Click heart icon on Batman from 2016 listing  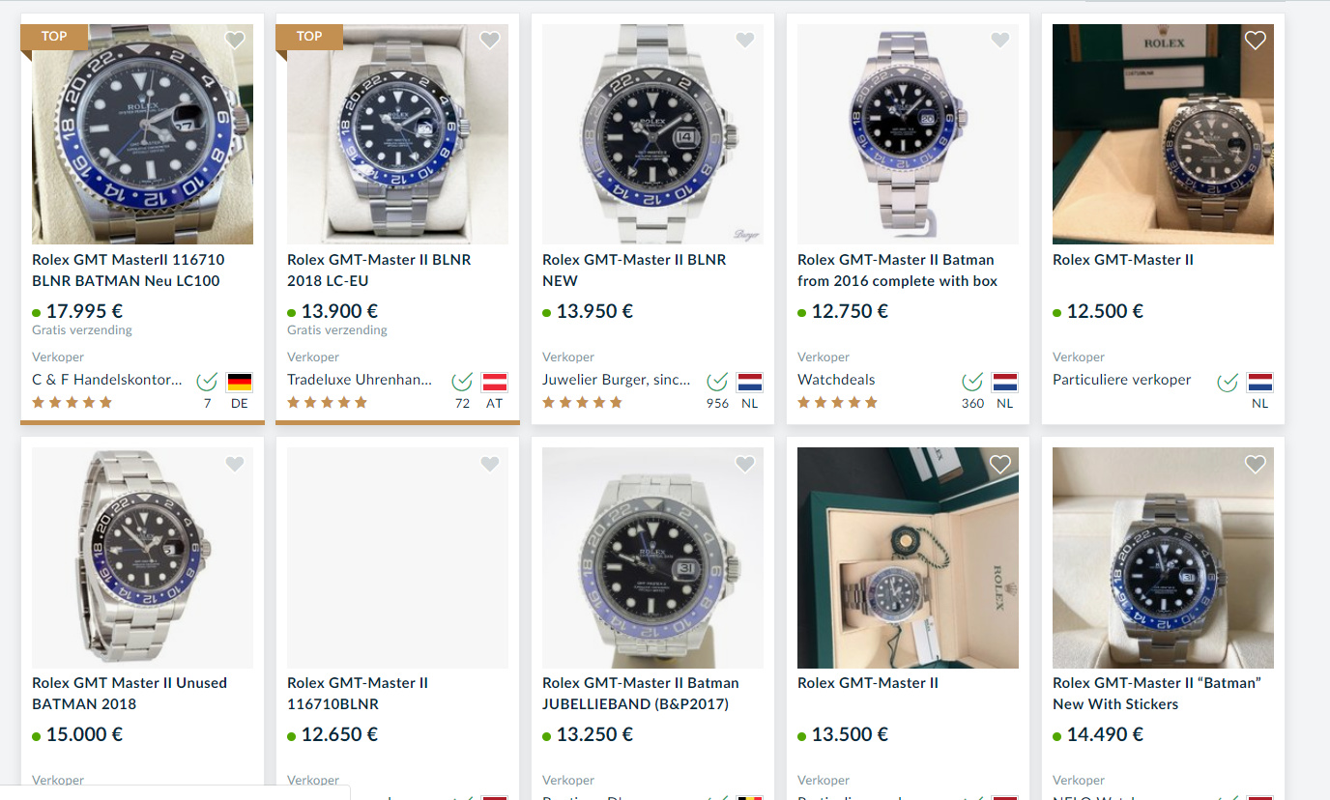(999, 41)
